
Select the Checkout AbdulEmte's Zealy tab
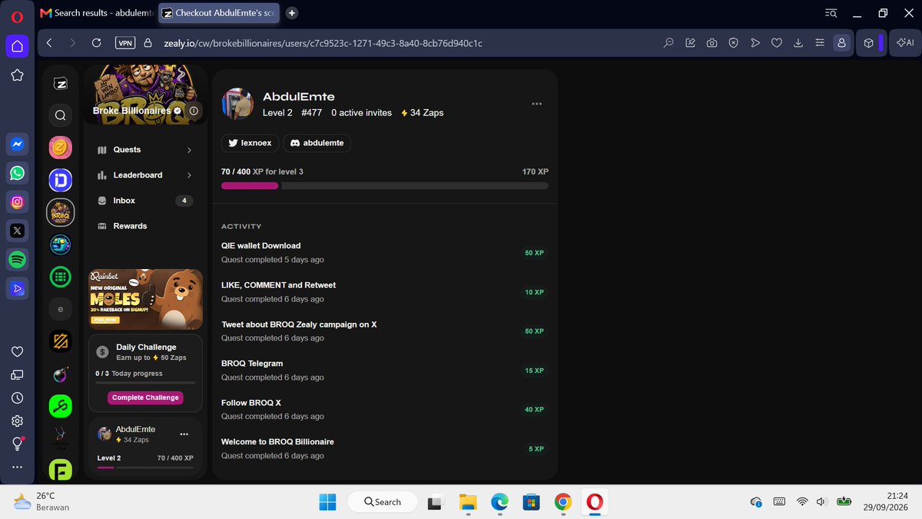(220, 13)
